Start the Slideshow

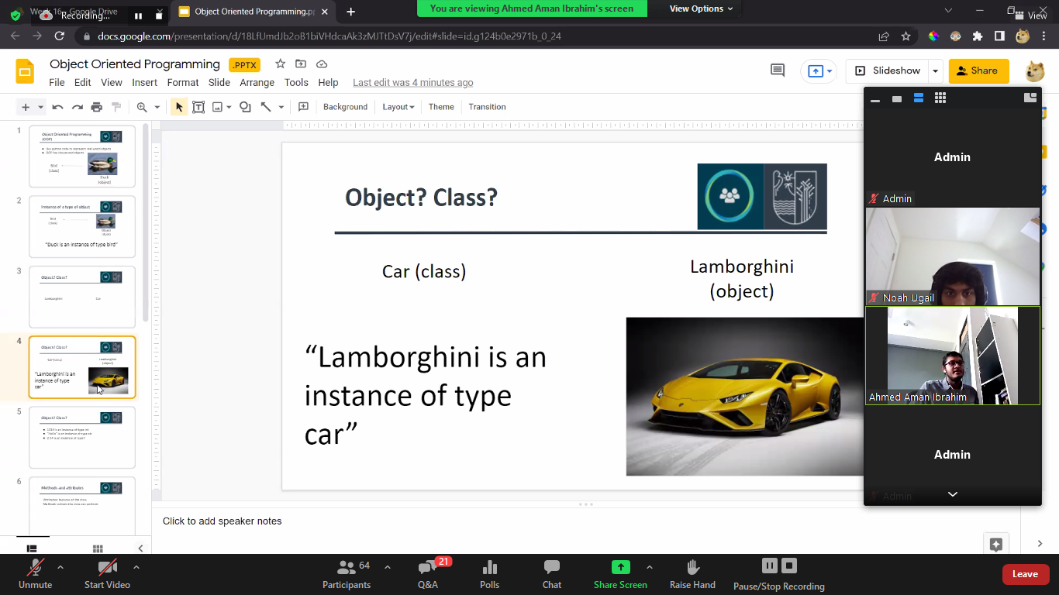pyautogui.click(x=888, y=71)
